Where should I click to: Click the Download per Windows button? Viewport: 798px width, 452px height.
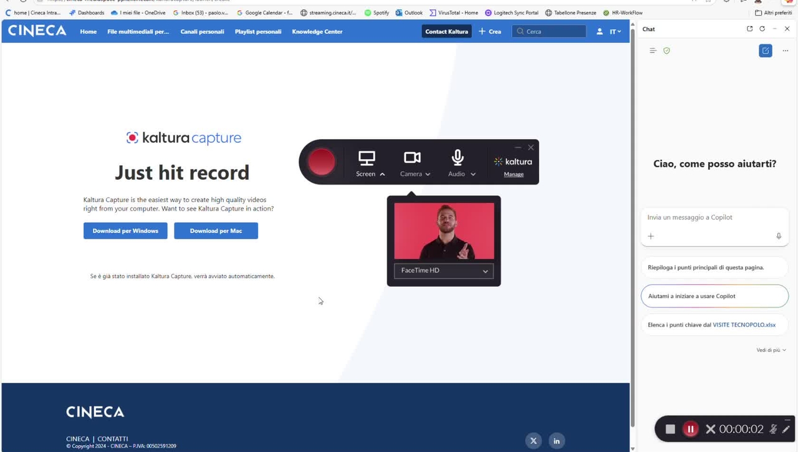(x=125, y=231)
